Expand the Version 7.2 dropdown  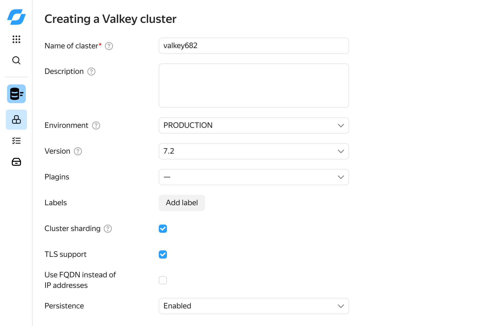coord(254,151)
